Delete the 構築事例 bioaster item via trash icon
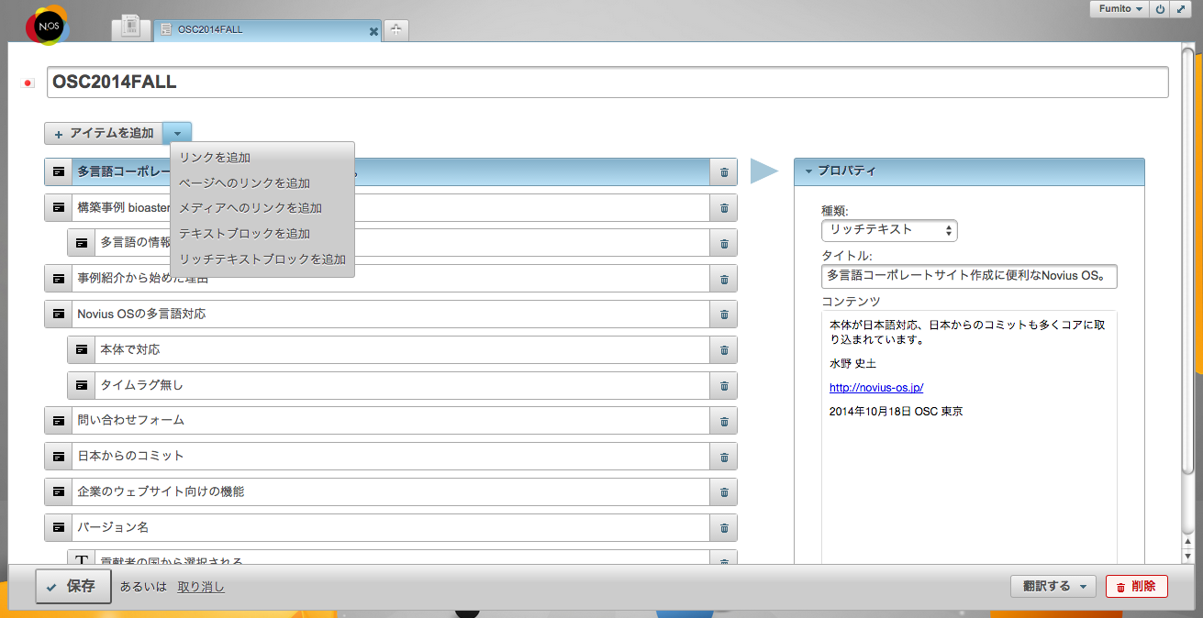Image resolution: width=1203 pixels, height=618 pixels. (724, 207)
